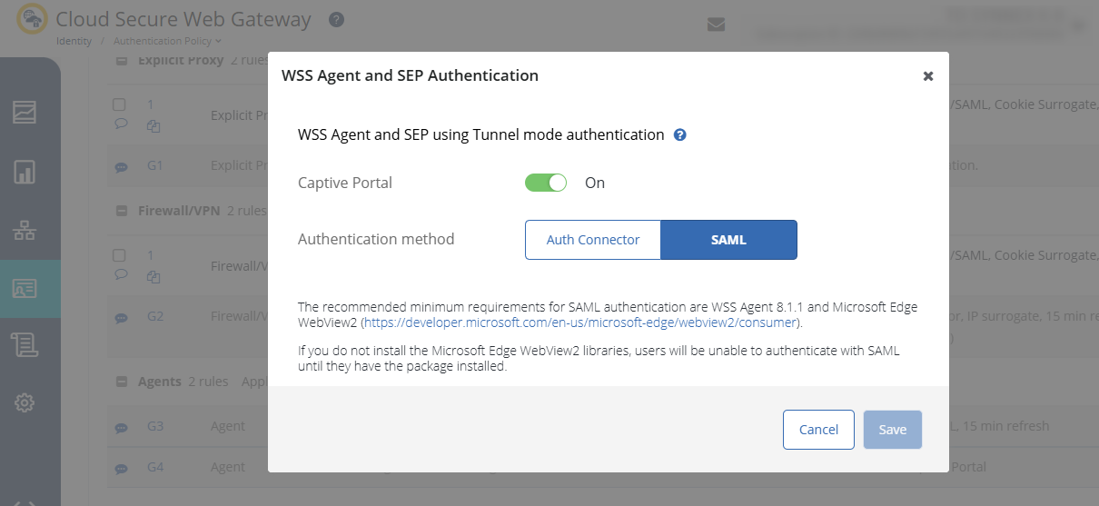Click the Captive Portal label
This screenshot has height=506, width=1099.
[345, 183]
